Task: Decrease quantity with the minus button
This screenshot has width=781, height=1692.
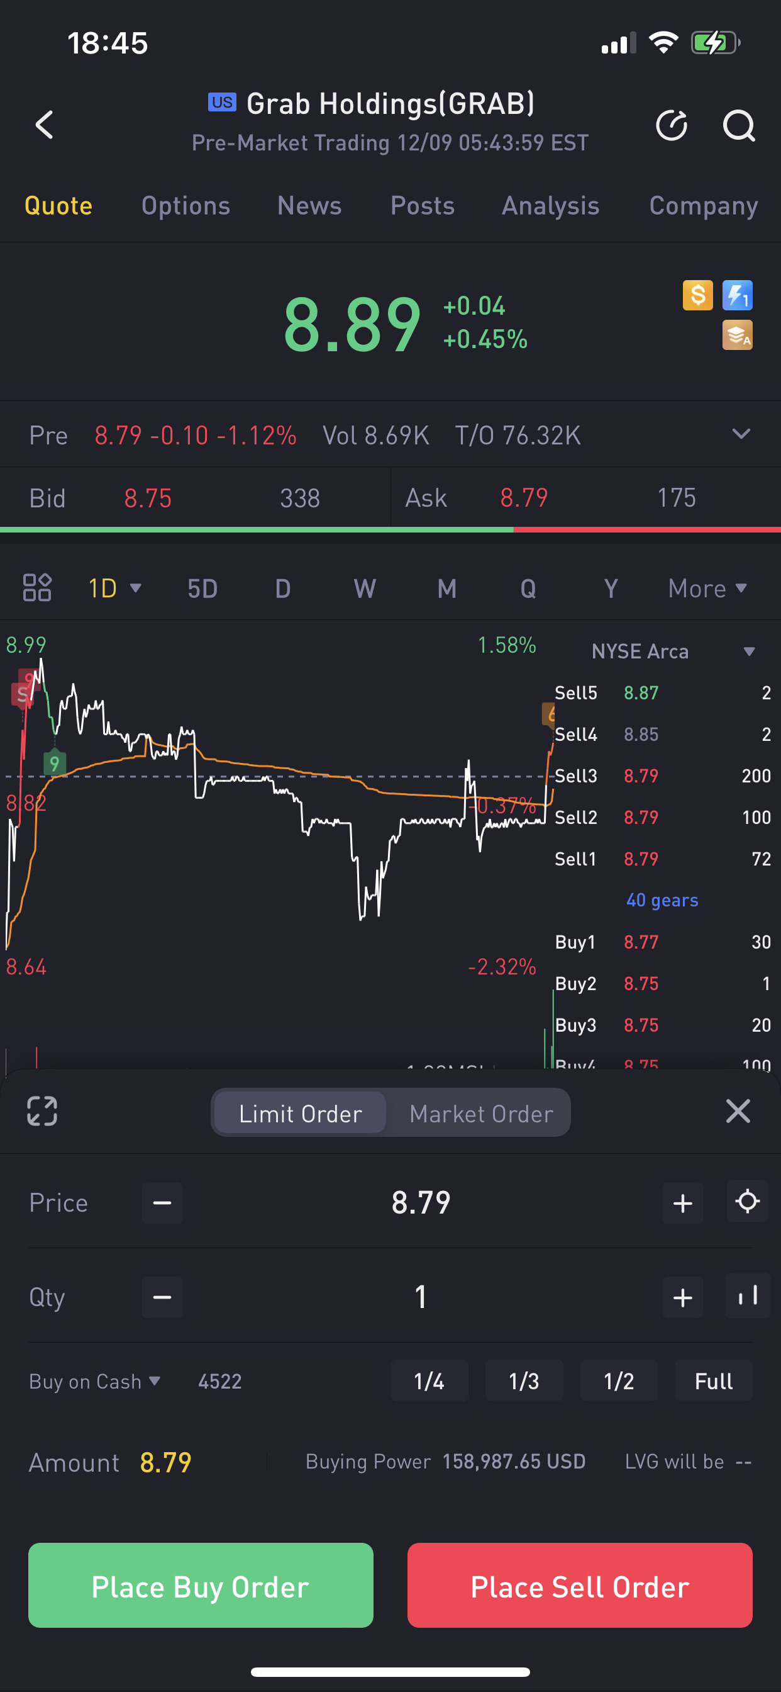Action: (x=162, y=1297)
